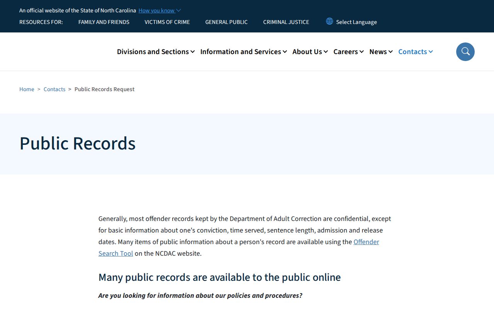Open the About Us dropdown
Viewport: 494px width, 309px height.
coord(310,52)
